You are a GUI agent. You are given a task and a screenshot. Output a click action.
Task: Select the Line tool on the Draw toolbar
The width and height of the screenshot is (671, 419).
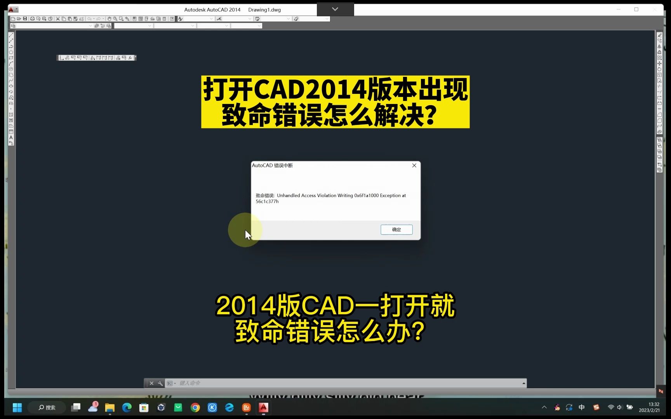(x=11, y=35)
